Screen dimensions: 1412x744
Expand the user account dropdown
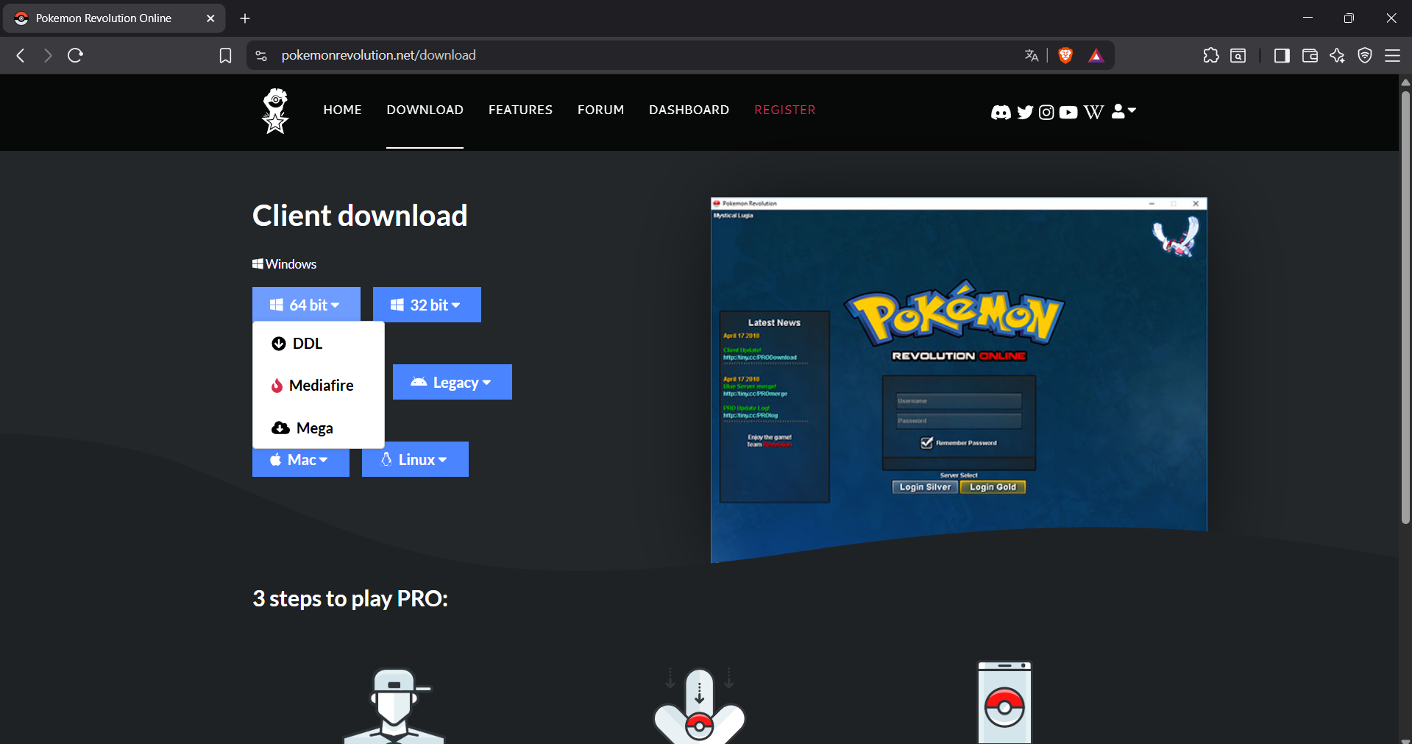(x=1124, y=111)
